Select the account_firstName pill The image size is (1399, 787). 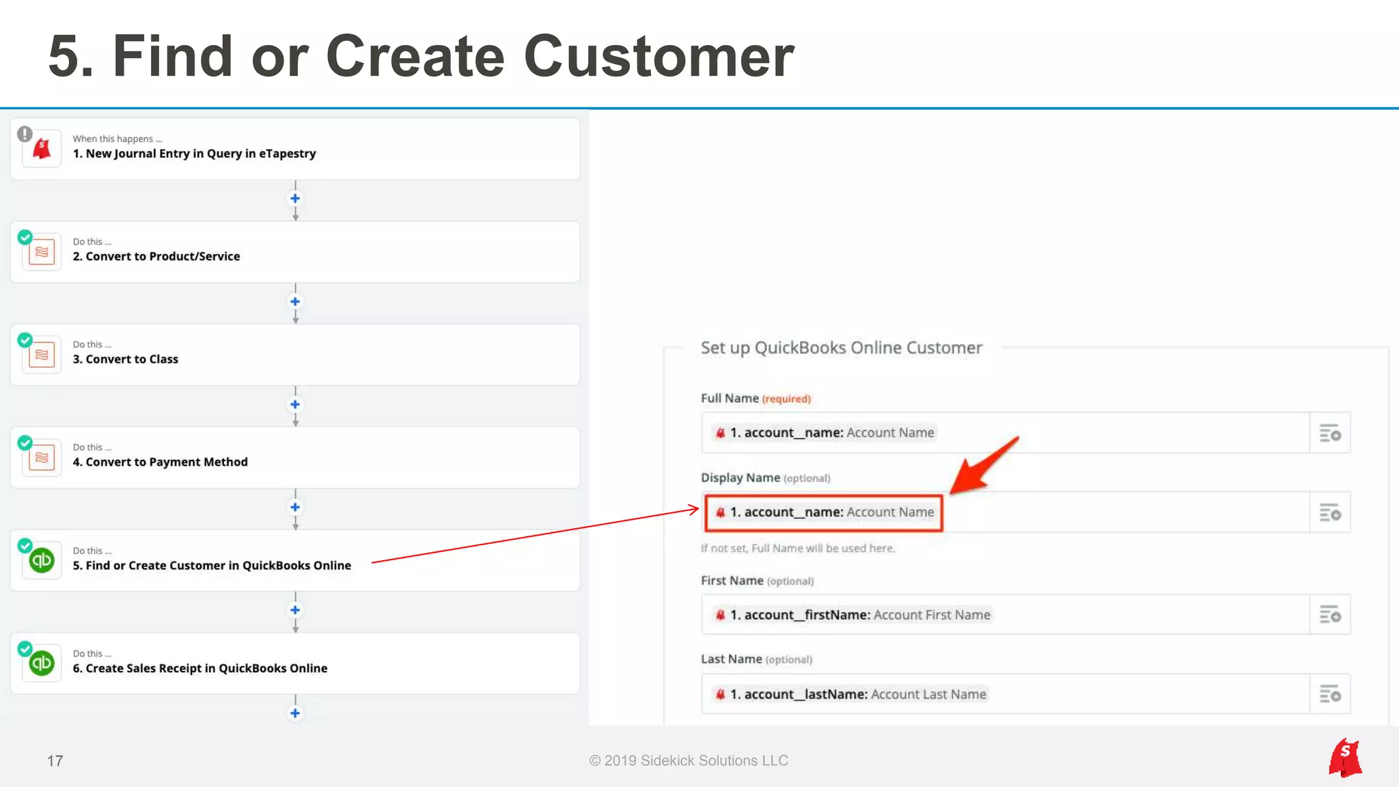(x=852, y=615)
